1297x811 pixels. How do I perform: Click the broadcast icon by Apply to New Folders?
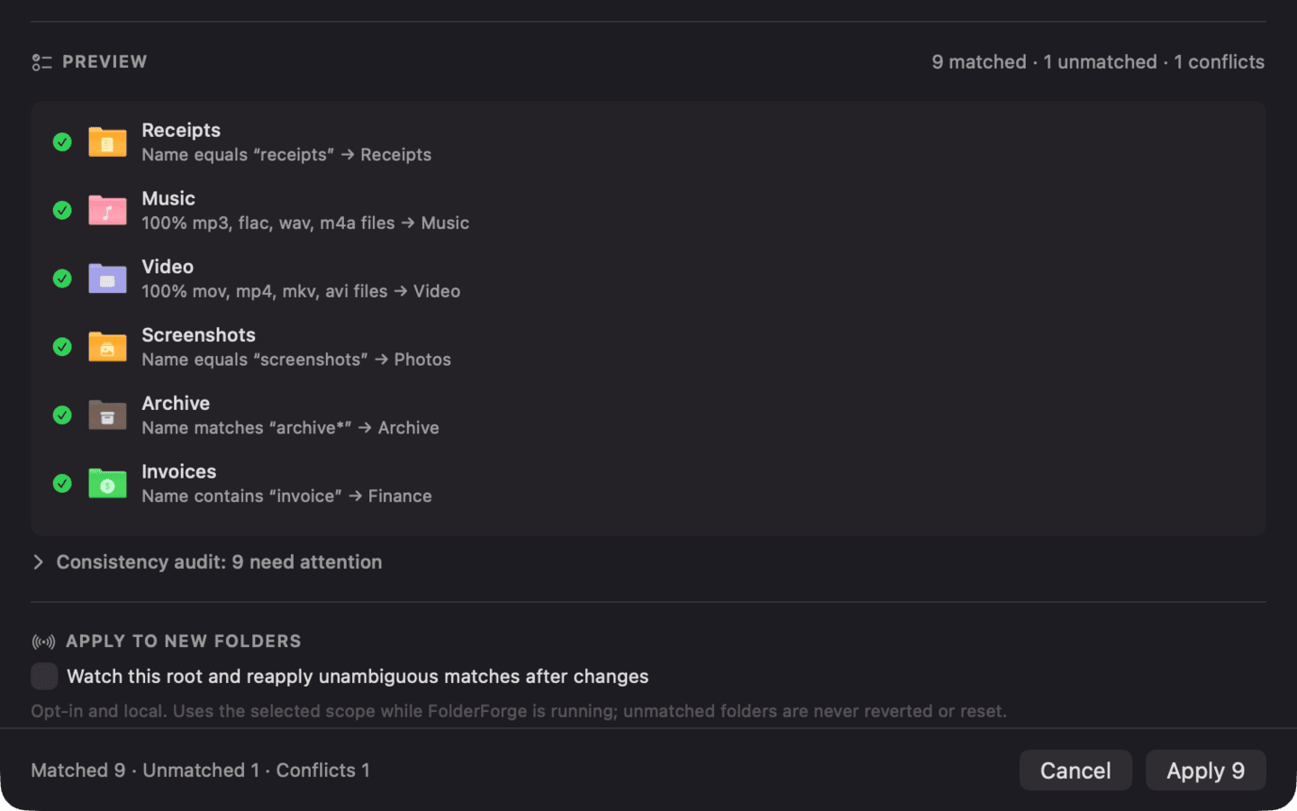coord(43,642)
